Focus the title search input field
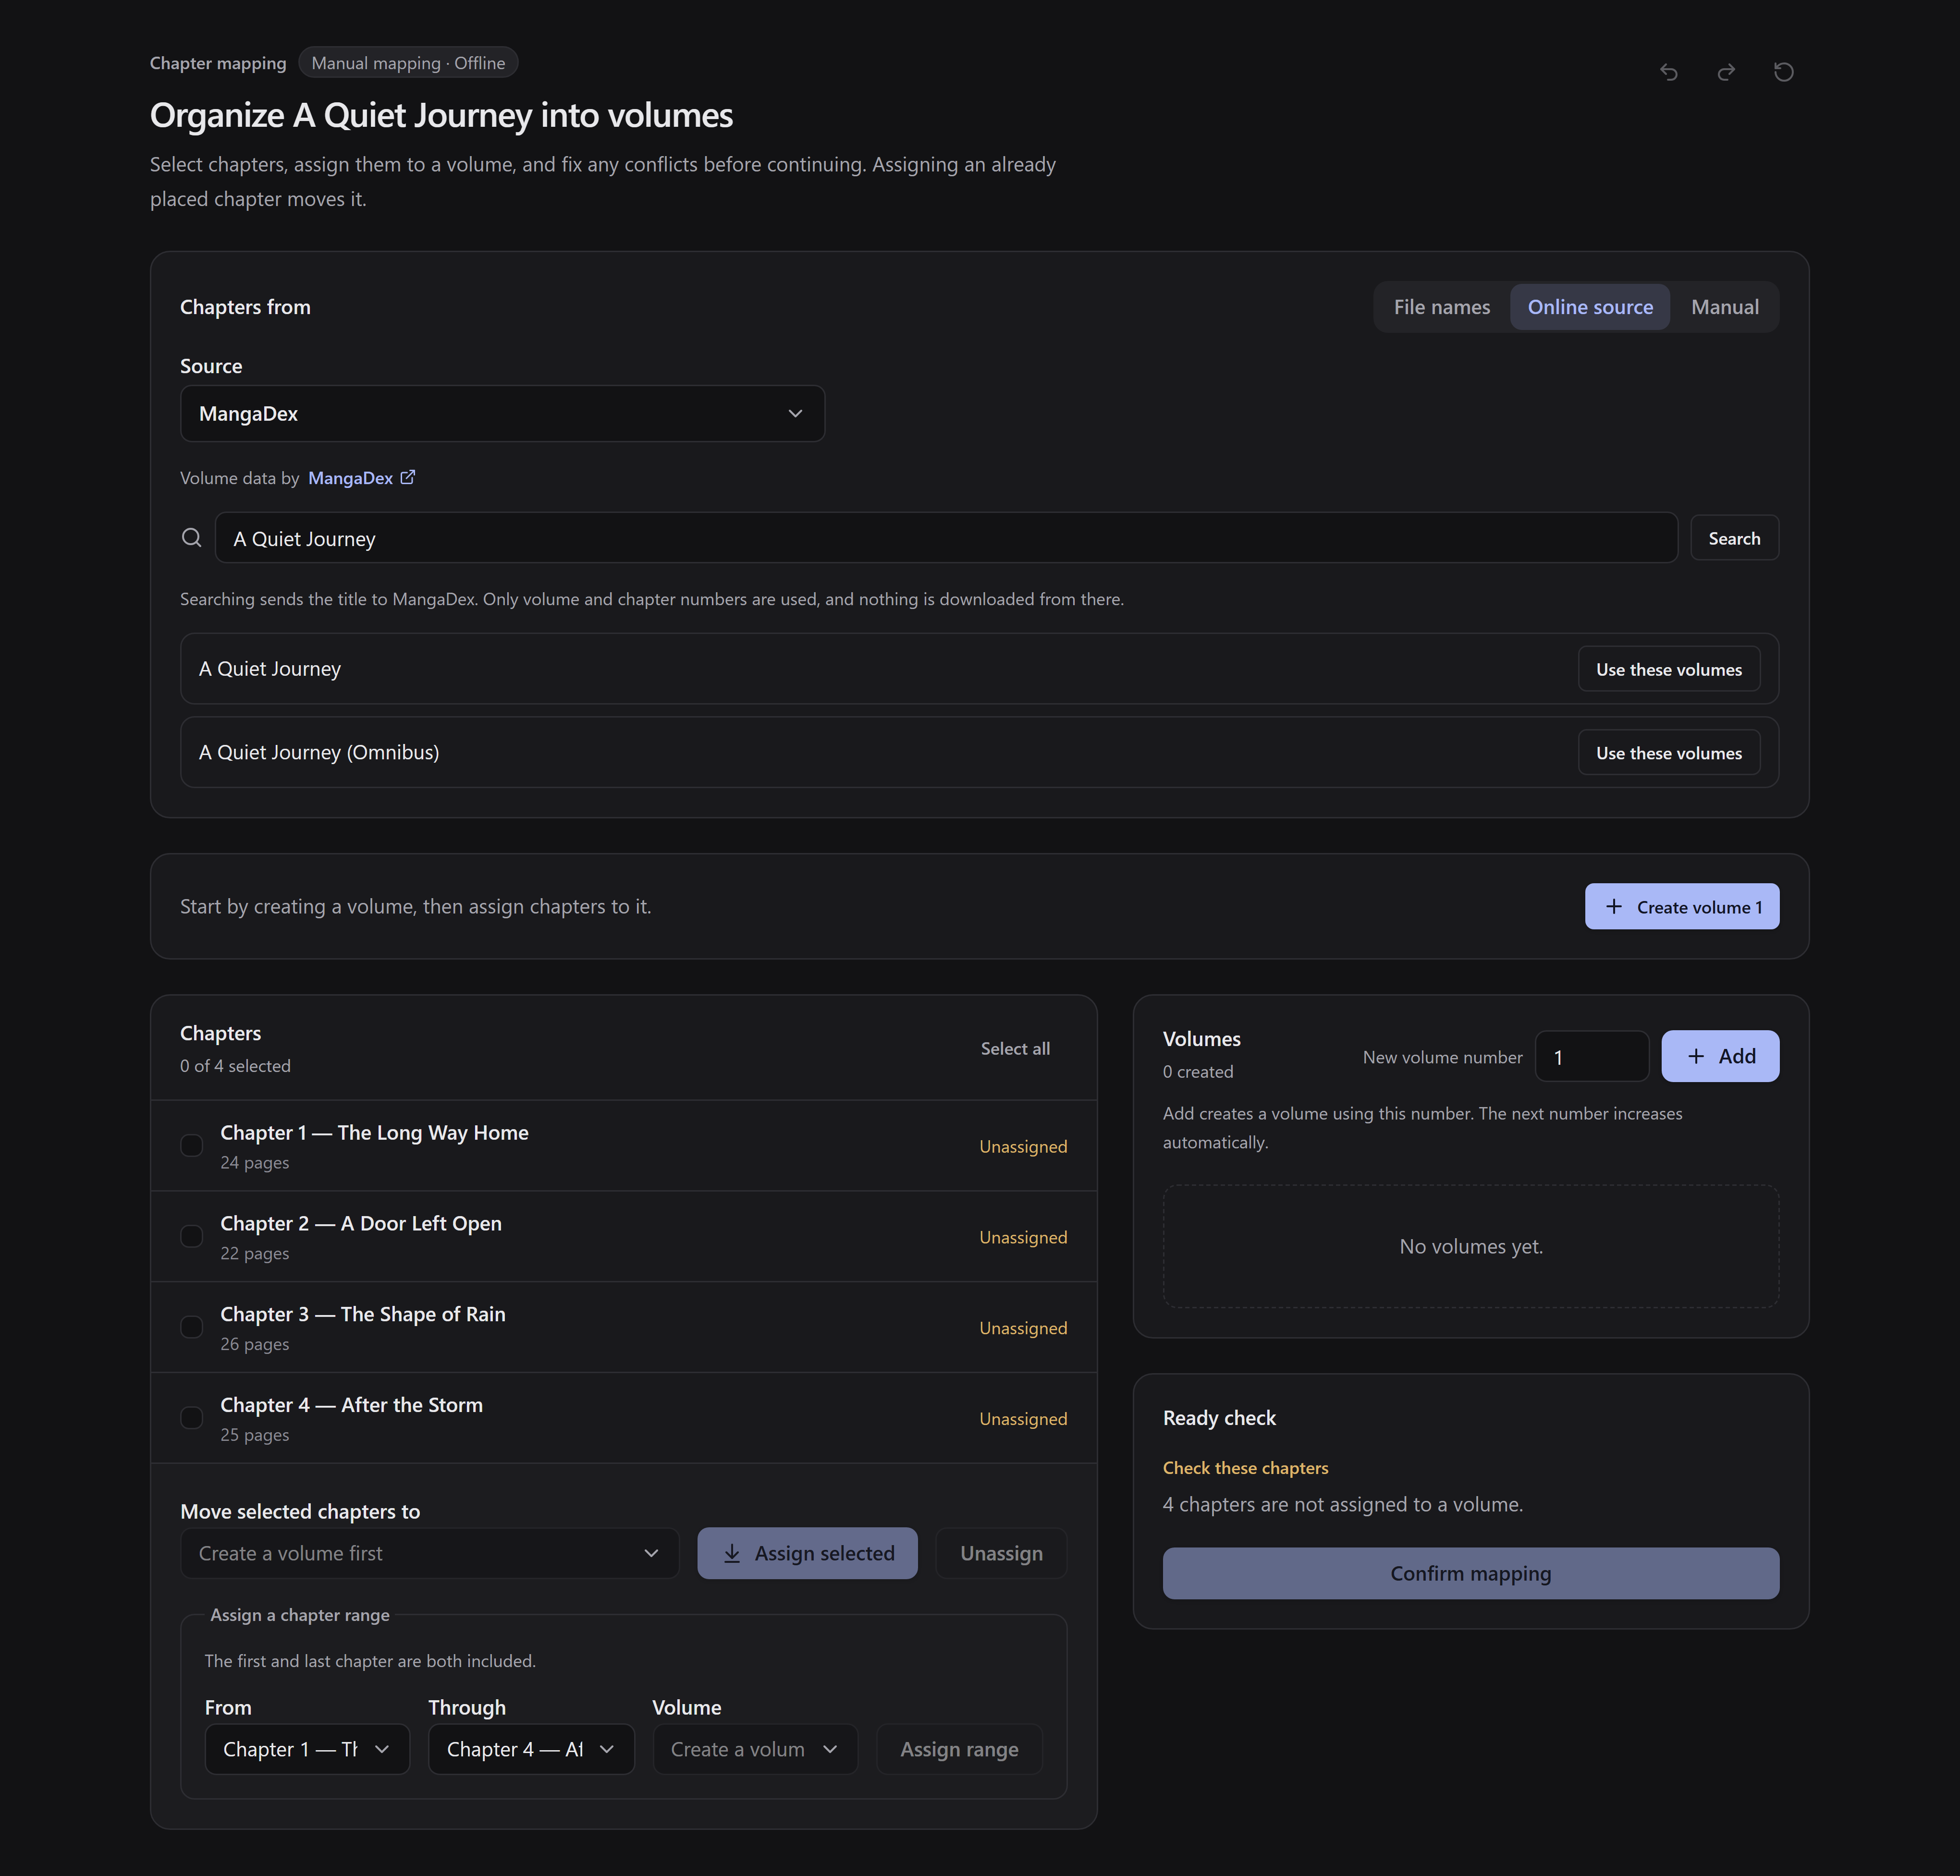 pos(946,538)
